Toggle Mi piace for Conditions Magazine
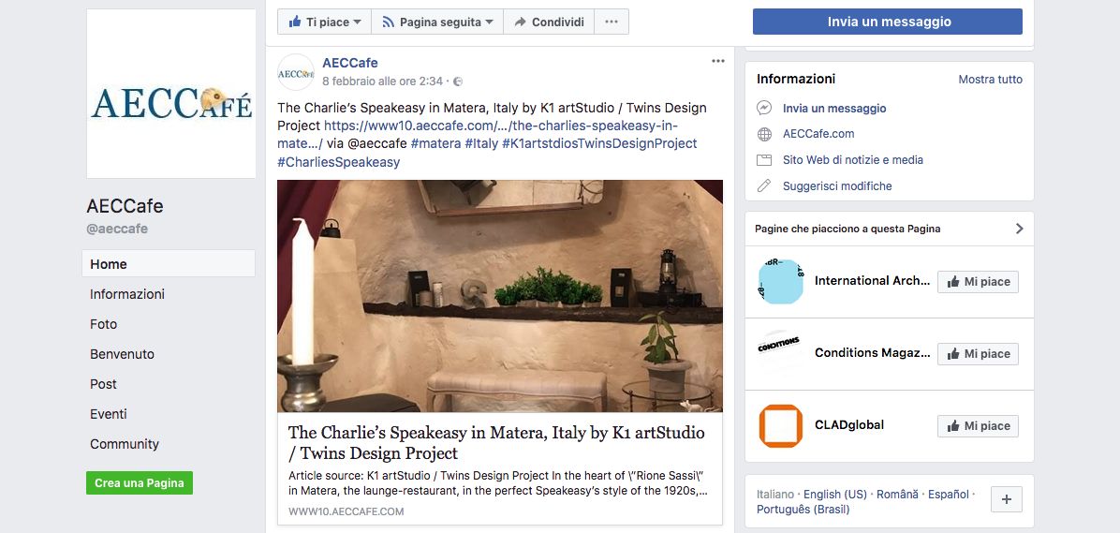 tap(978, 354)
